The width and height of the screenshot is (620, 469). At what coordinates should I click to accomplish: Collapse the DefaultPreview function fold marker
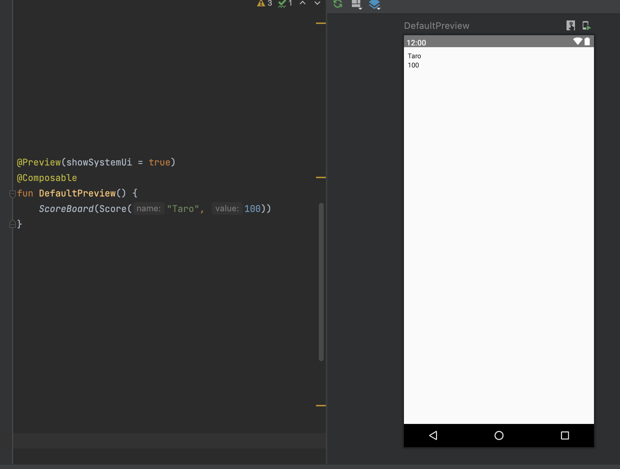tap(12, 194)
